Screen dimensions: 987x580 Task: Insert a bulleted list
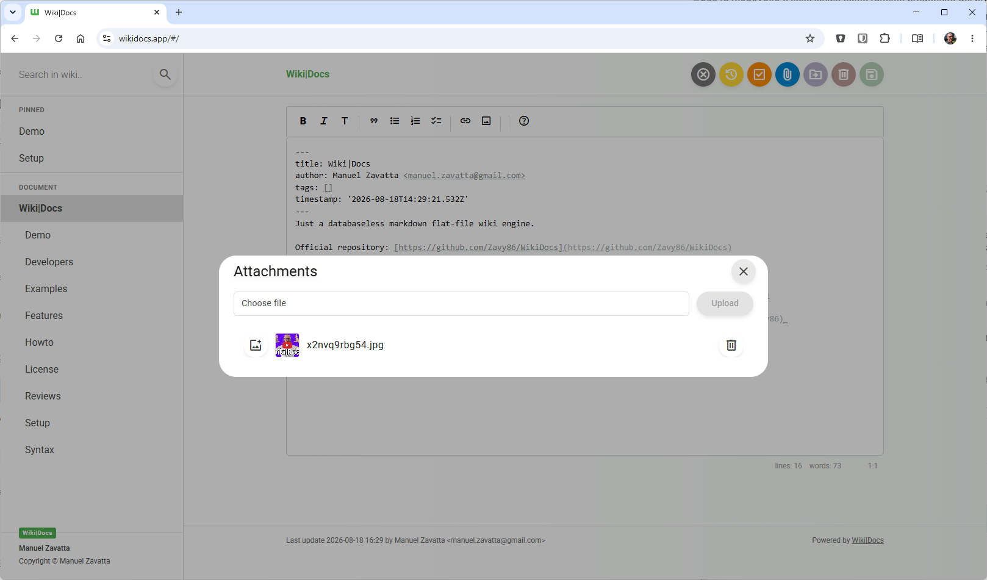(395, 121)
